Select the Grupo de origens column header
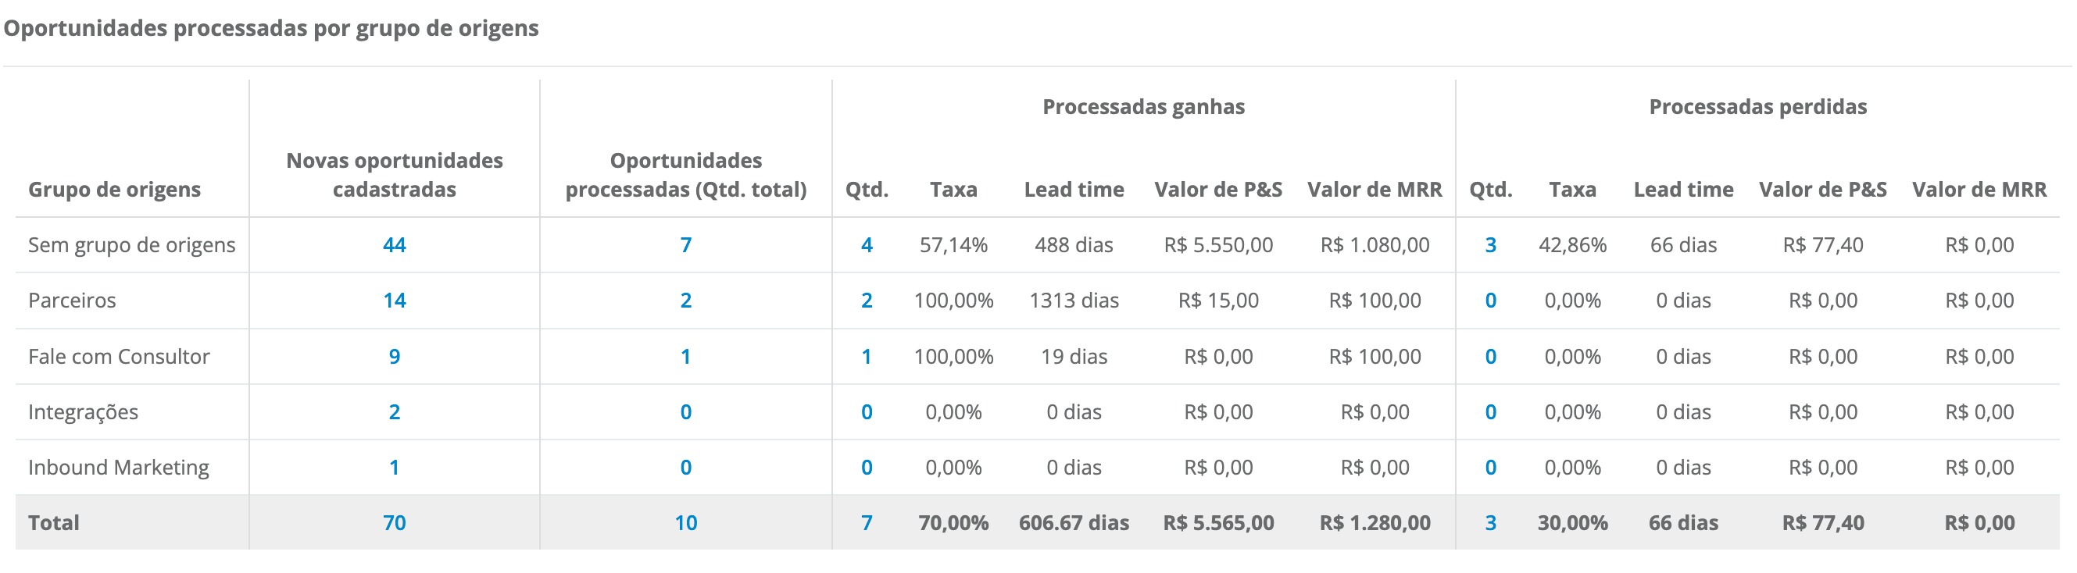The image size is (2077, 573). 115,190
